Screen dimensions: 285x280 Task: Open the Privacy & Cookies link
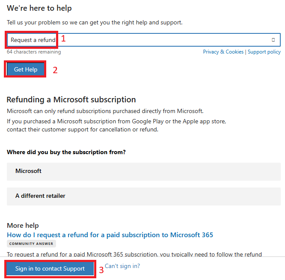coord(223,52)
